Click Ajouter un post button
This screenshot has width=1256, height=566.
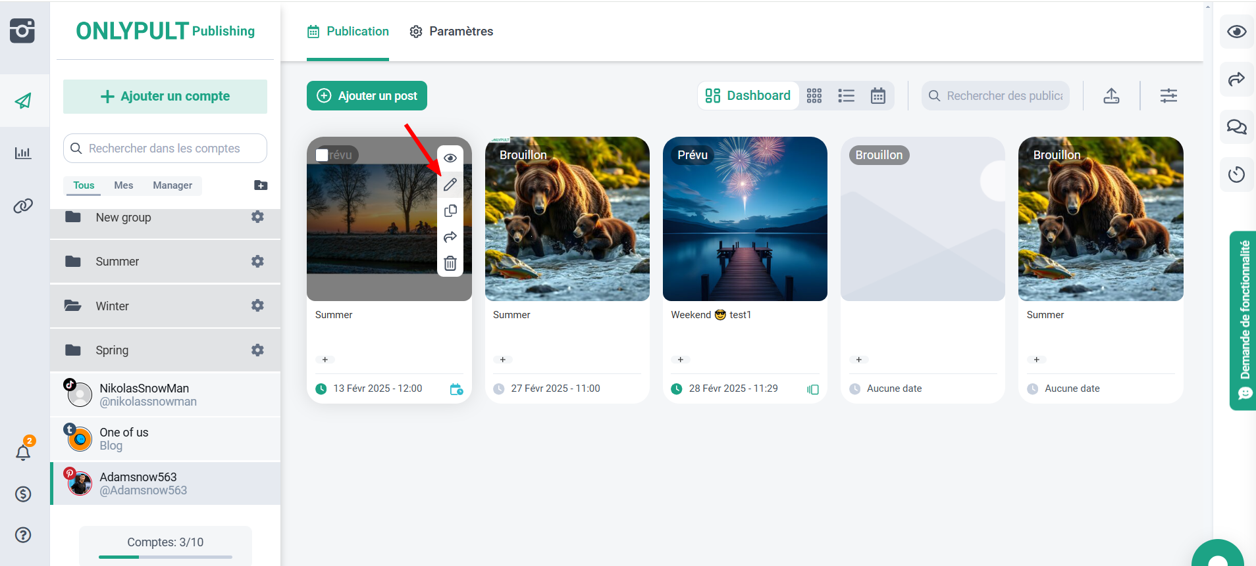coord(367,96)
